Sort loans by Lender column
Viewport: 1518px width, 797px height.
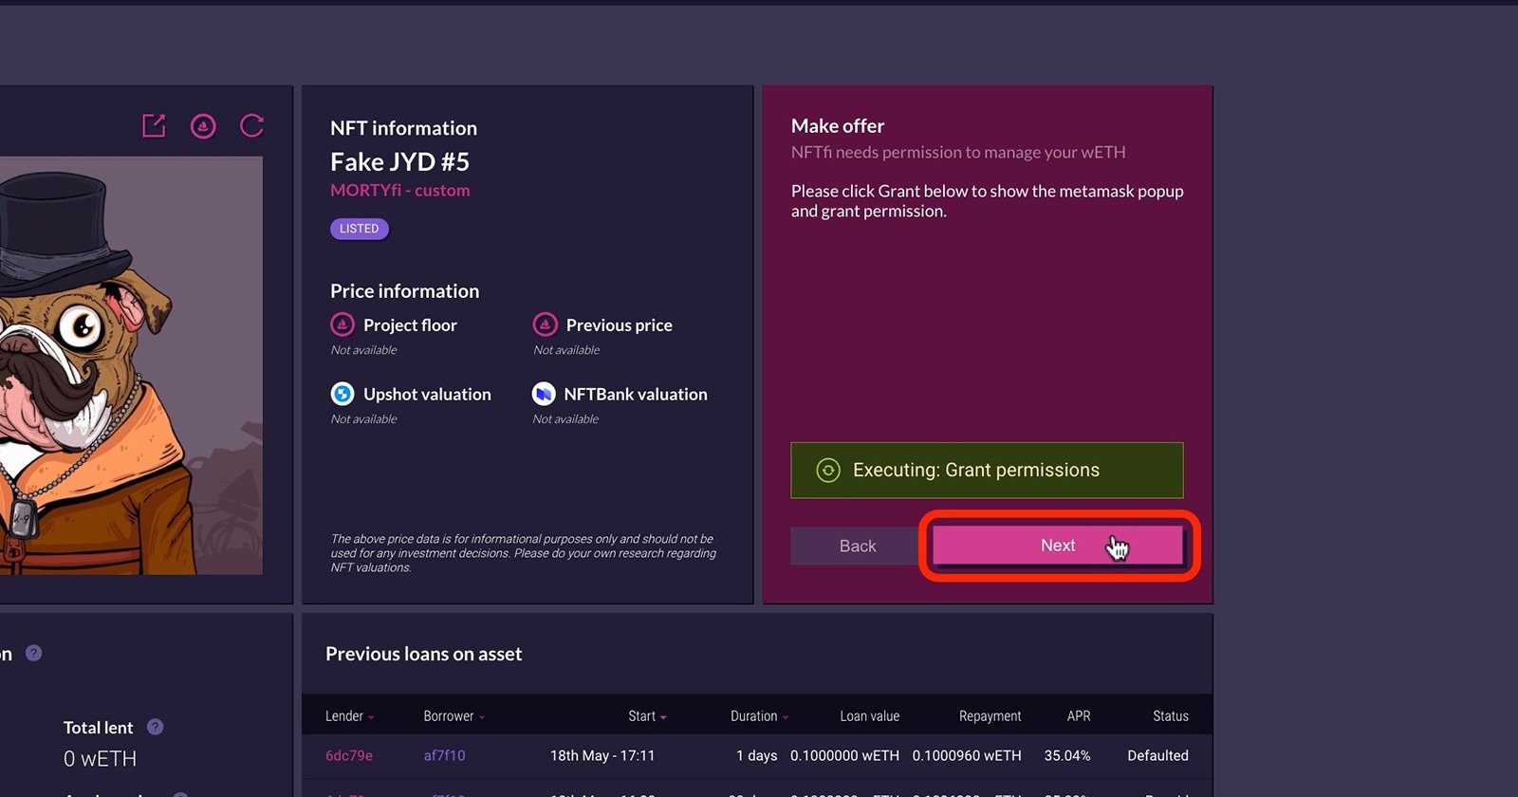[349, 716]
